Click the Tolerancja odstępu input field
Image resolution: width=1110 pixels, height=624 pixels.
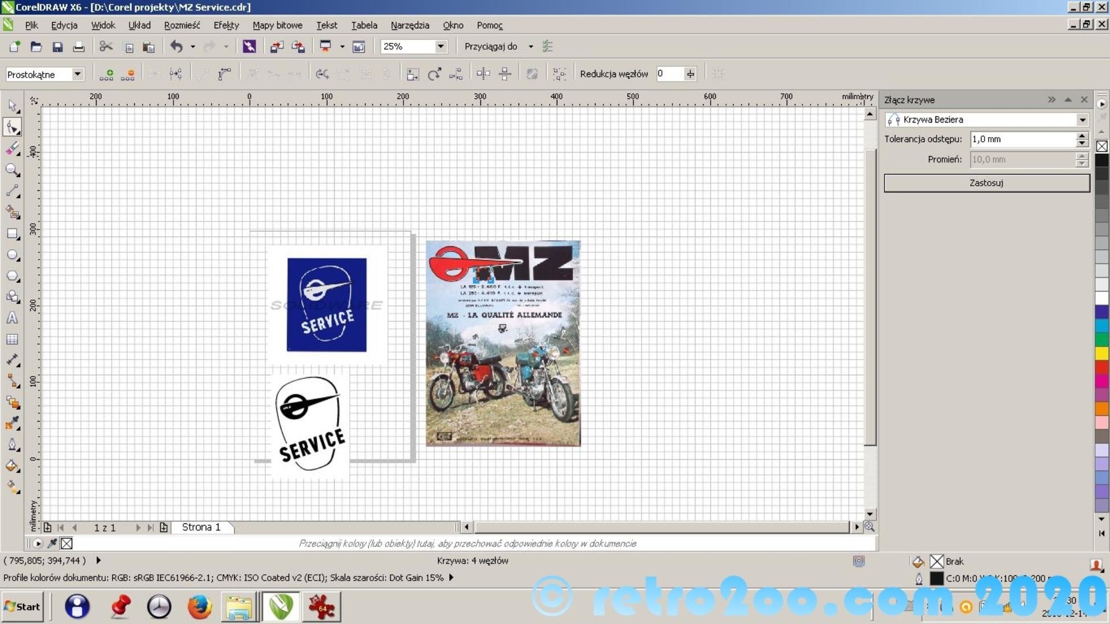[1022, 139]
